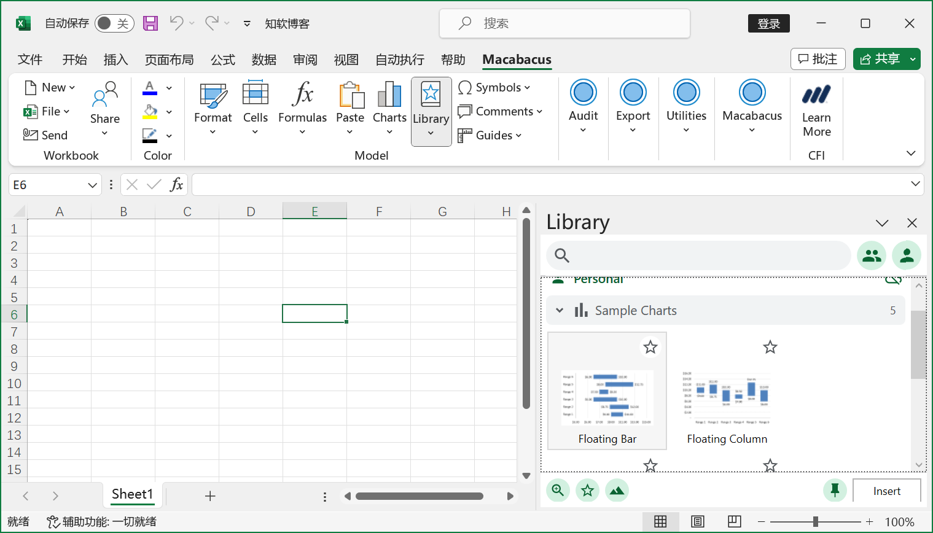The image size is (933, 533).
Task: Click the insert function fx icon in formula bar
Action: coord(176,185)
